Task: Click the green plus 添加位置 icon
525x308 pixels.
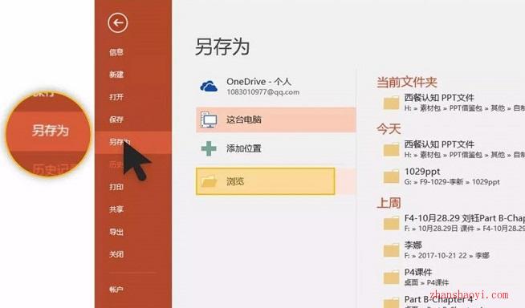Action: click(209, 148)
